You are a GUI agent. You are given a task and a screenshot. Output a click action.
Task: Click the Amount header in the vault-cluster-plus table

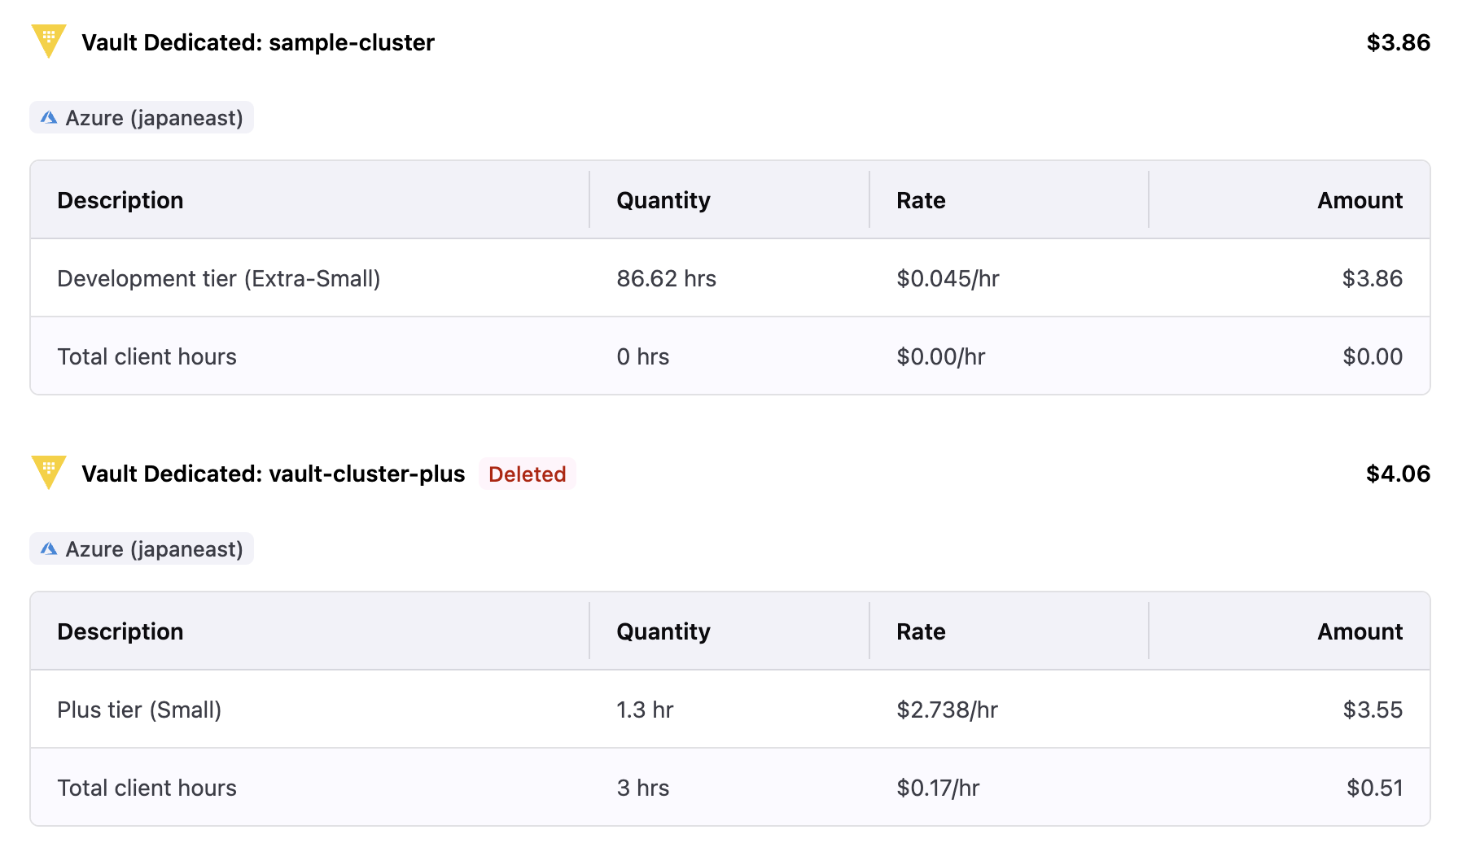click(1360, 631)
